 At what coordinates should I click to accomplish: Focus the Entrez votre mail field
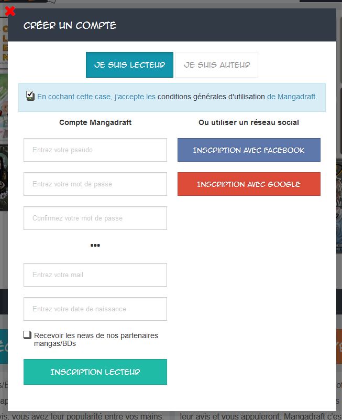95,275
